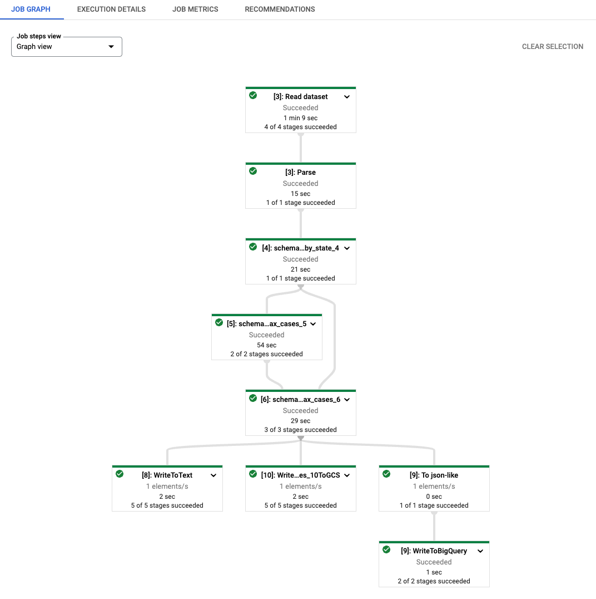Click the success check icon on Read dataset
Image resolution: width=596 pixels, height=599 pixels.
click(253, 95)
